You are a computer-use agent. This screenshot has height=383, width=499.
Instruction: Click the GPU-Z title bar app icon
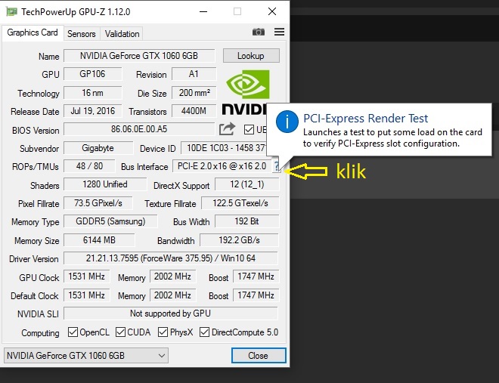point(11,12)
